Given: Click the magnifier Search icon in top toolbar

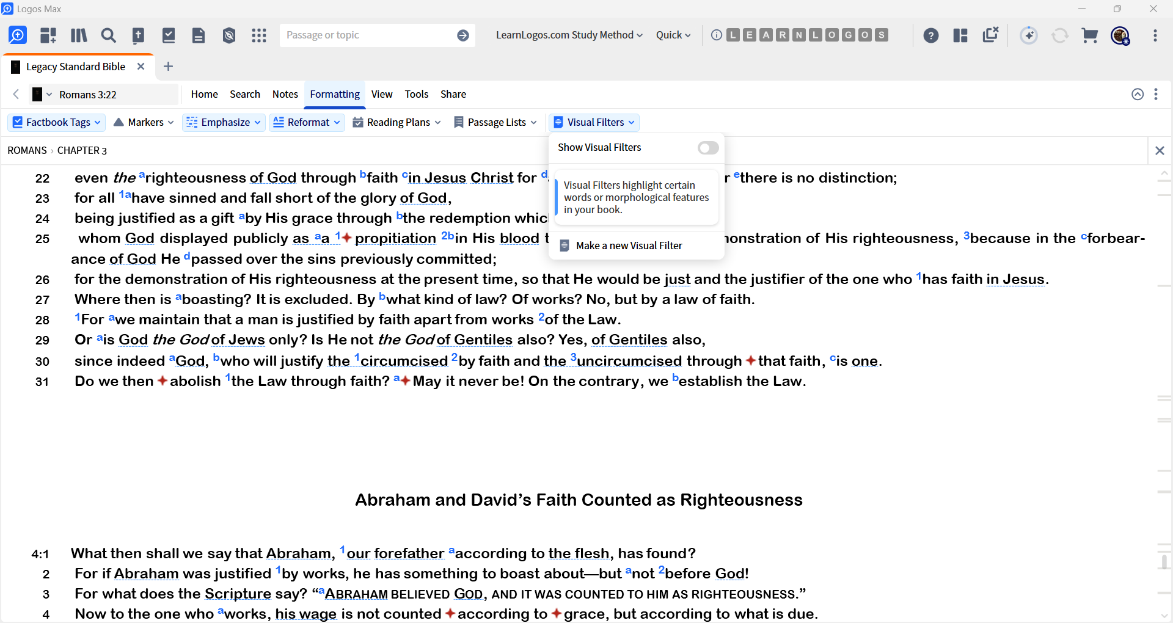Looking at the screenshot, I should click(109, 35).
